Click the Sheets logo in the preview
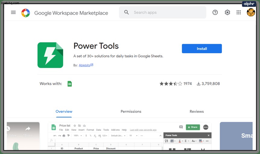This screenshot has height=154, width=260. pyautogui.click(x=53, y=127)
